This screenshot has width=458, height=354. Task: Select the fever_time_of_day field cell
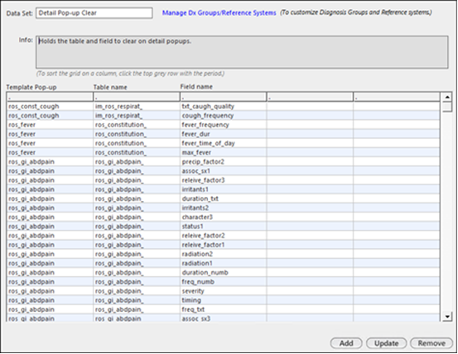[x=223, y=143]
